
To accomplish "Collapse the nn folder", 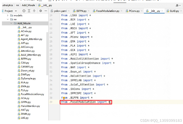I will coord(8,19).
